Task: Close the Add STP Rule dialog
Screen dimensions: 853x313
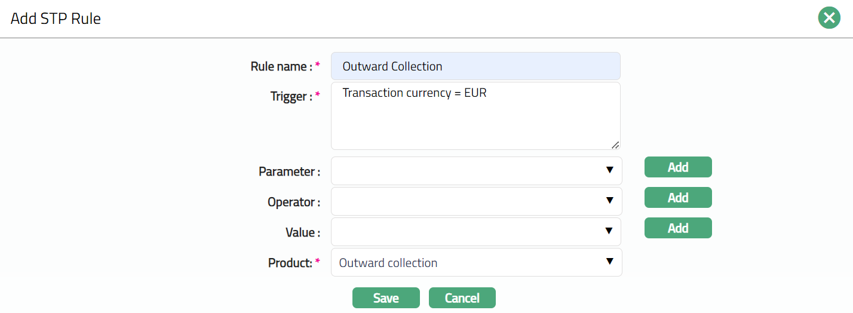Action: click(829, 19)
